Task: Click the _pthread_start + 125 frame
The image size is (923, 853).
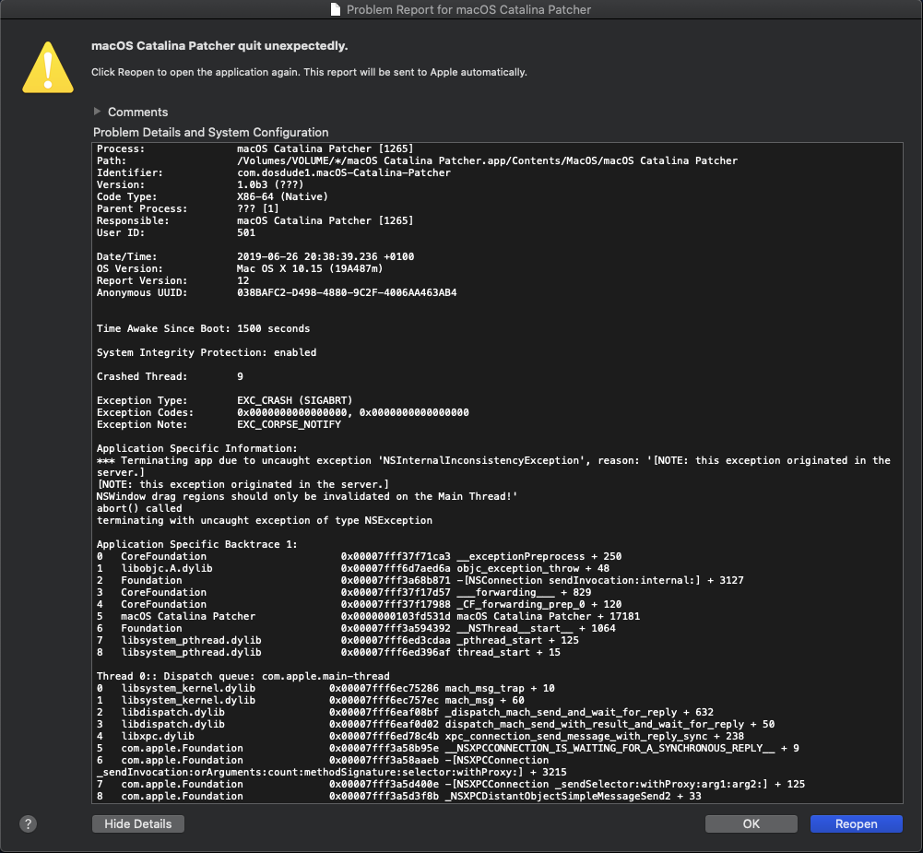Action: pyautogui.click(x=337, y=641)
